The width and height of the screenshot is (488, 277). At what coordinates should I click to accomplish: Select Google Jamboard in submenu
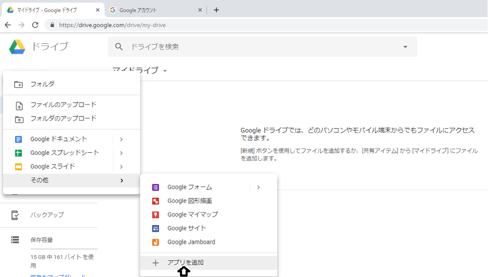[208, 242]
